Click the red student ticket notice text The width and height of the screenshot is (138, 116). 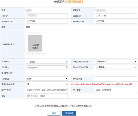(x=102, y=84)
